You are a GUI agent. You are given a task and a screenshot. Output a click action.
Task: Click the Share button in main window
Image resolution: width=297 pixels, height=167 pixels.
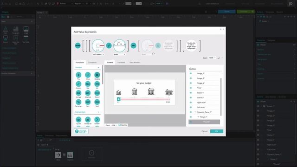[x=227, y=12]
